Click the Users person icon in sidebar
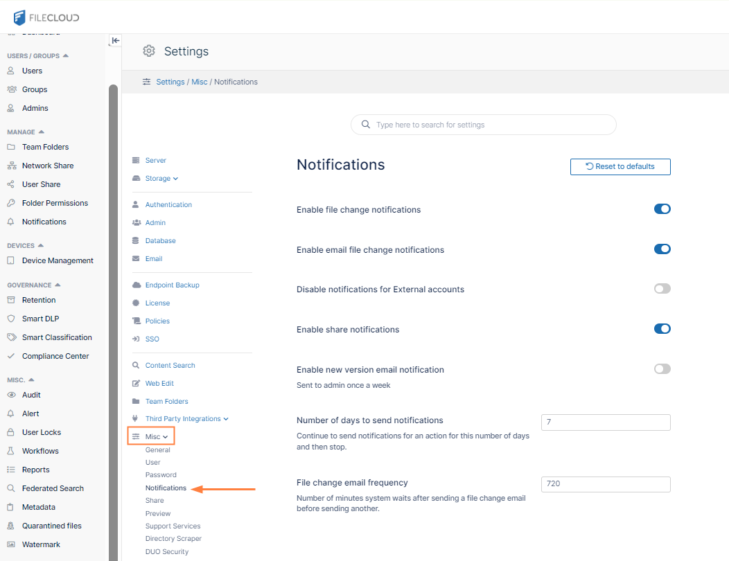 click(x=10, y=71)
